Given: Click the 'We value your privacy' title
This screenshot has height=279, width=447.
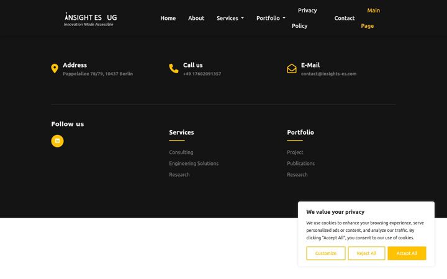Looking at the screenshot, I should tap(335, 212).
